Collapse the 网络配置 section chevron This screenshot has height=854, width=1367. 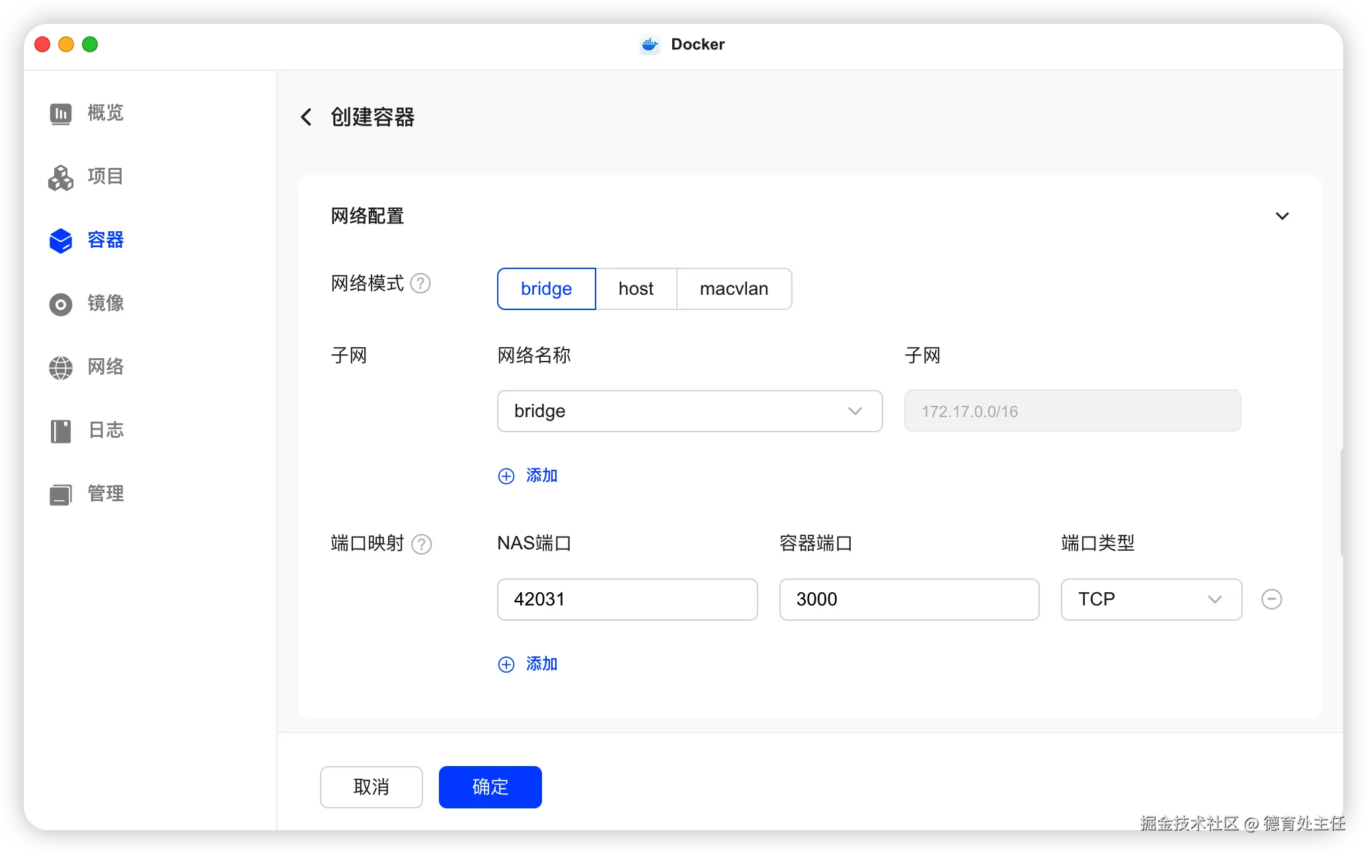1282,216
